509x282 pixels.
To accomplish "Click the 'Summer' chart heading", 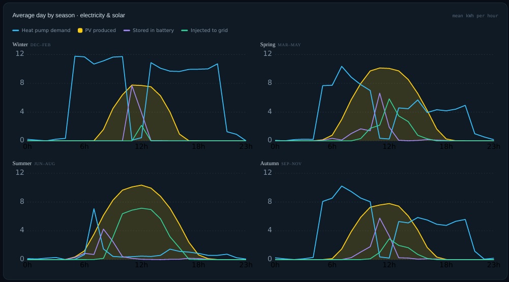I will 22,163.
